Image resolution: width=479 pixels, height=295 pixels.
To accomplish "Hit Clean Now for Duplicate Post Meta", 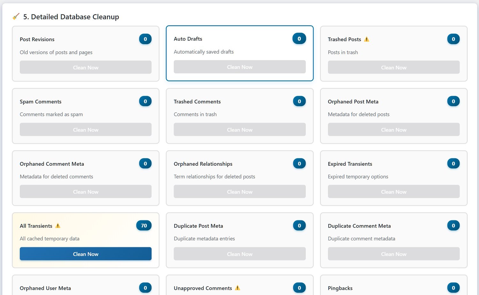I will (240, 254).
